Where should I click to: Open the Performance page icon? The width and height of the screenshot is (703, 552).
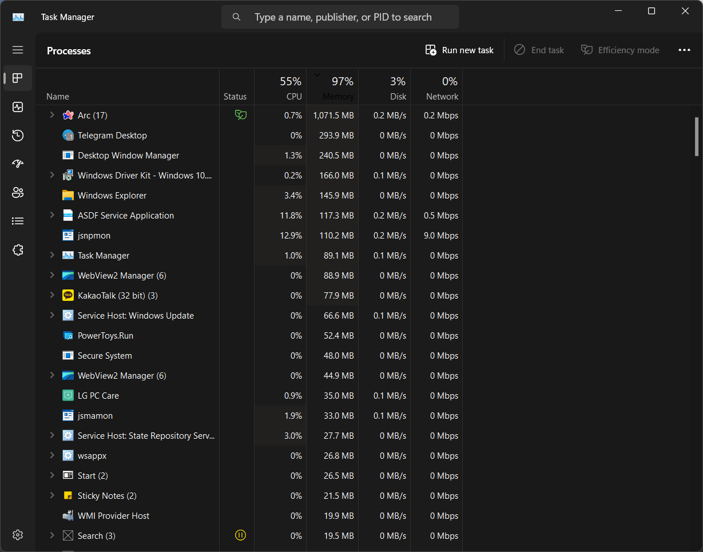(18, 107)
